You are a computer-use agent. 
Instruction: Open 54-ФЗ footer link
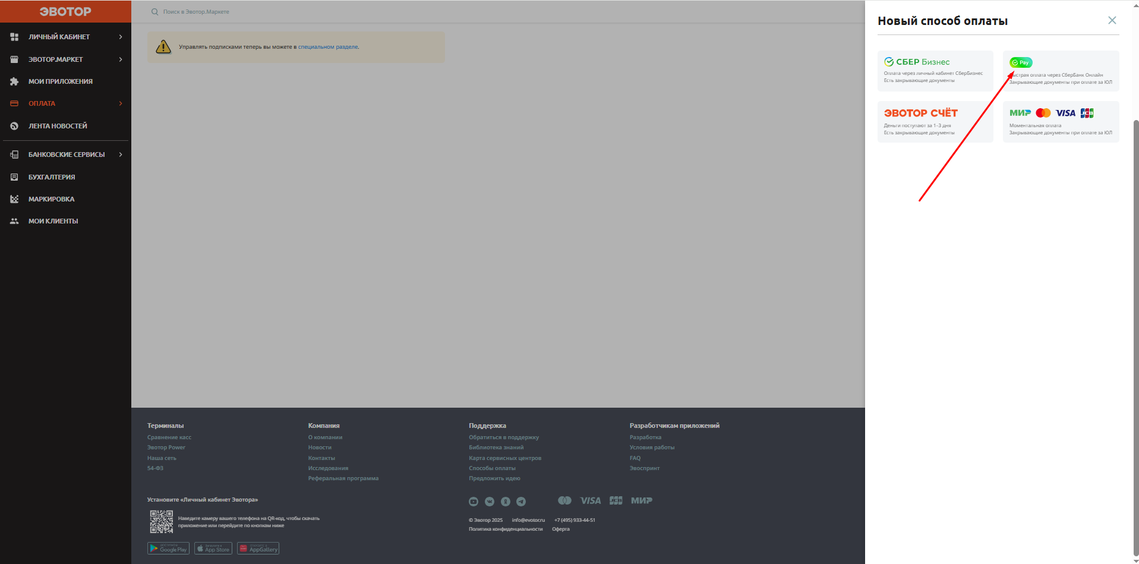pyautogui.click(x=155, y=468)
